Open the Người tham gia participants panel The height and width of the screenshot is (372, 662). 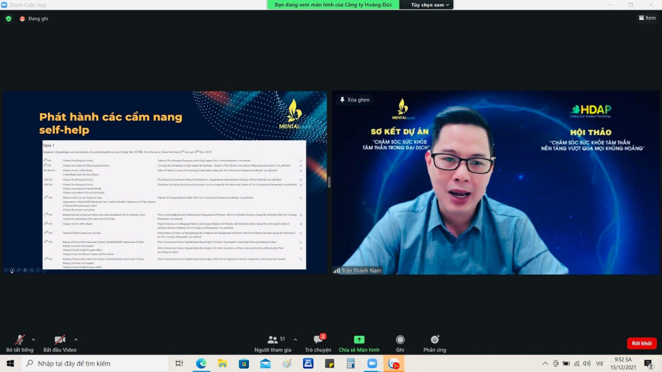coord(273,342)
